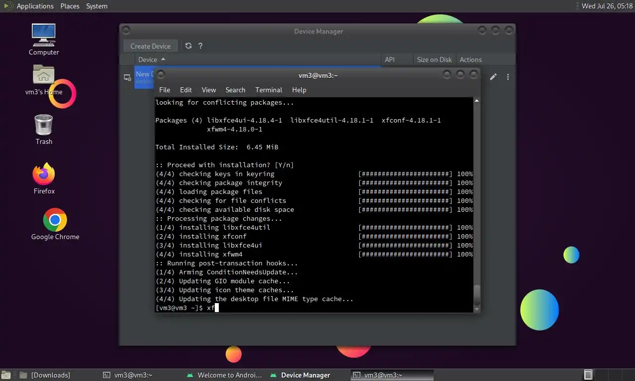This screenshot has width=635, height=381.
Task: Refresh the Device Manager list
Action: [x=189, y=46]
